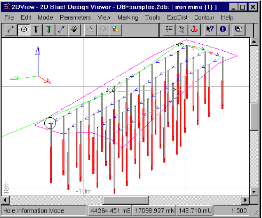This screenshot has height=218, width=262.
Task: Open the Mode menu
Action: (x=45, y=18)
